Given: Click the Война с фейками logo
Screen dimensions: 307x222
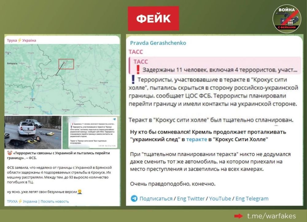Looking at the screenshot, I should point(287,19).
